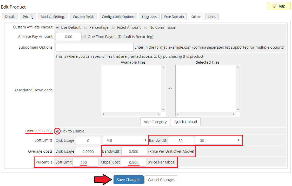This screenshot has width=292, height=186.
Task: Select No Commission payout option
Action: 146,27
